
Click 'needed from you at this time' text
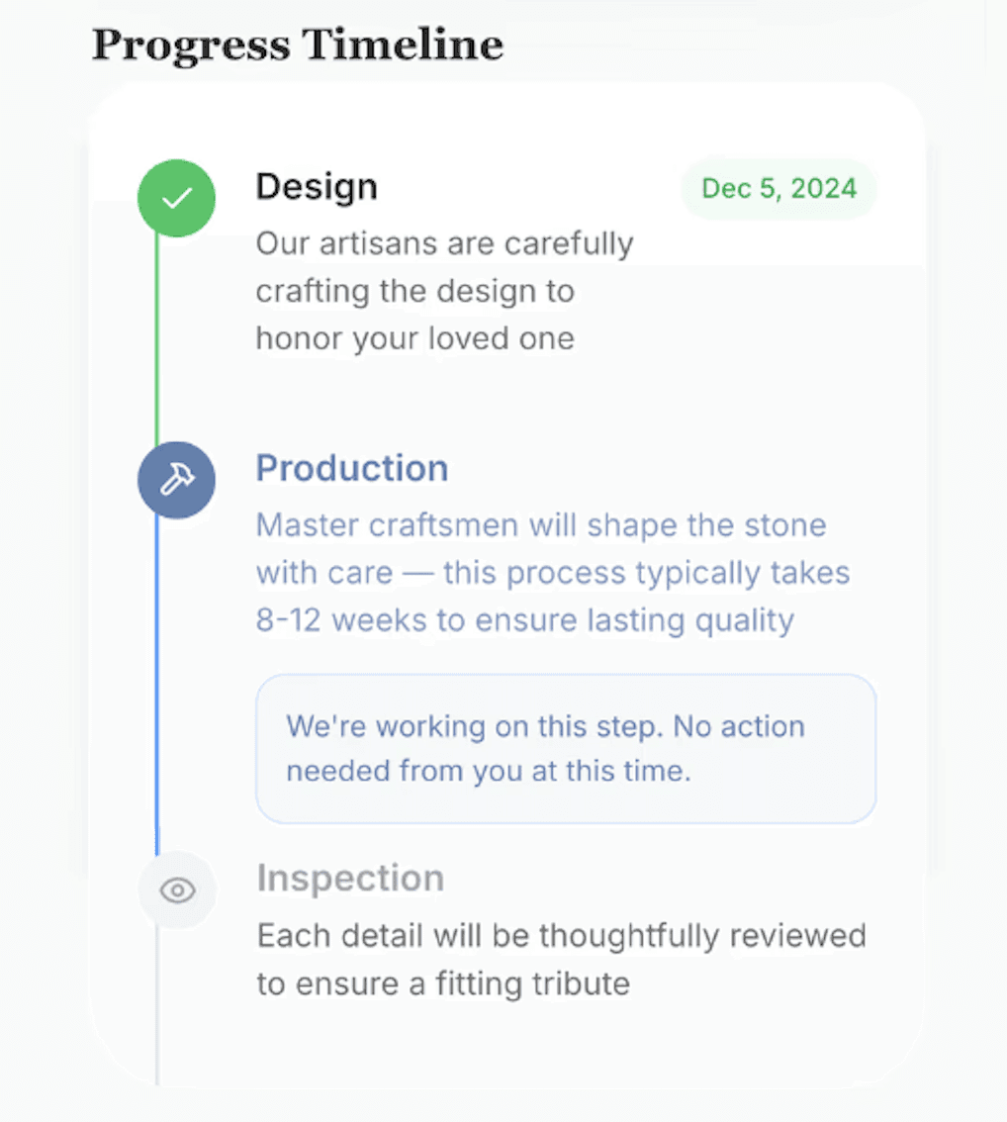click(488, 772)
